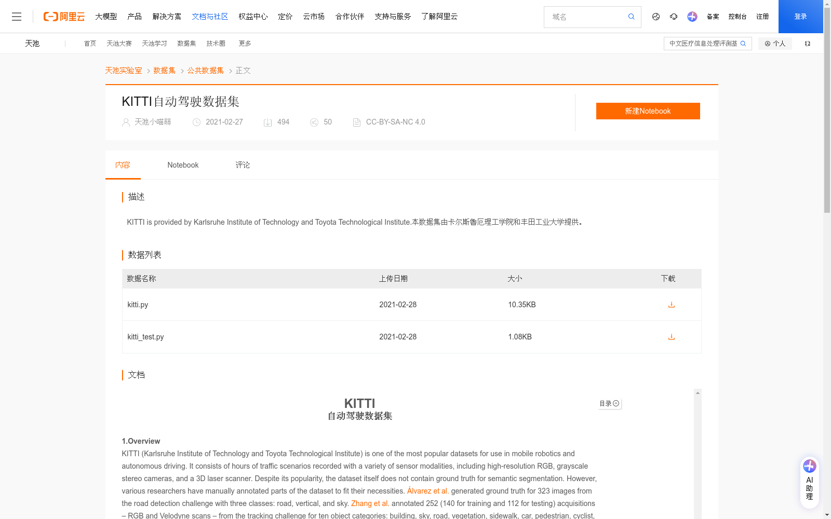Click 天池学习 in Tianchi navigation
831x519 pixels.
tap(154, 44)
